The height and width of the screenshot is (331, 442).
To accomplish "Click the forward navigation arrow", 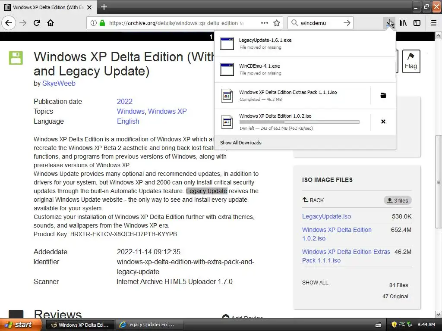I will click(x=23, y=23).
